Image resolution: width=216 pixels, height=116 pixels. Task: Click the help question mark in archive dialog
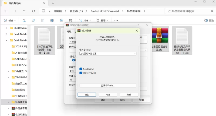coord(138,25)
